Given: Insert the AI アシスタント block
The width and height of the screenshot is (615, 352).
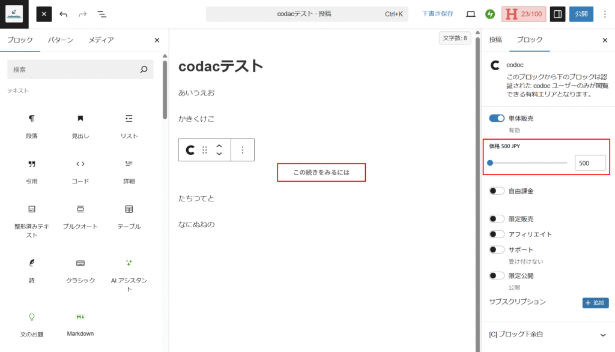Looking at the screenshot, I should [129, 275].
